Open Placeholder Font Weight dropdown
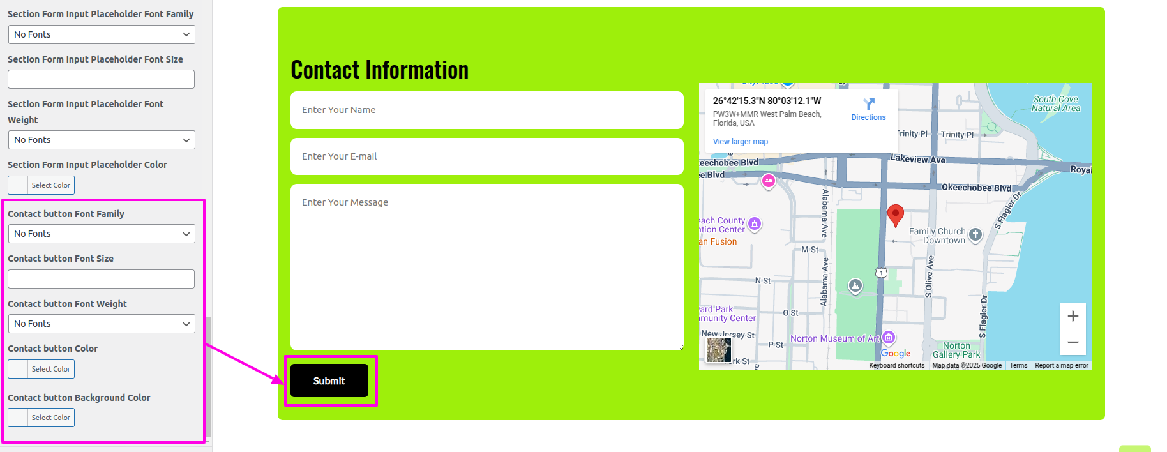The width and height of the screenshot is (1167, 452). click(102, 140)
